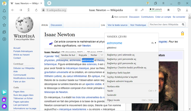
Task: Open collections icon in sidebar
Action: click(x=4, y=32)
